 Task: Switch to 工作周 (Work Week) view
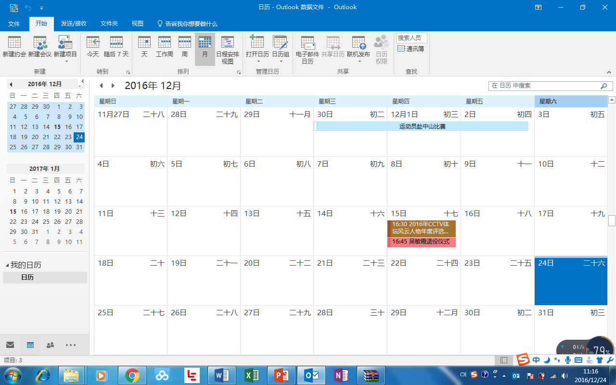[165, 47]
